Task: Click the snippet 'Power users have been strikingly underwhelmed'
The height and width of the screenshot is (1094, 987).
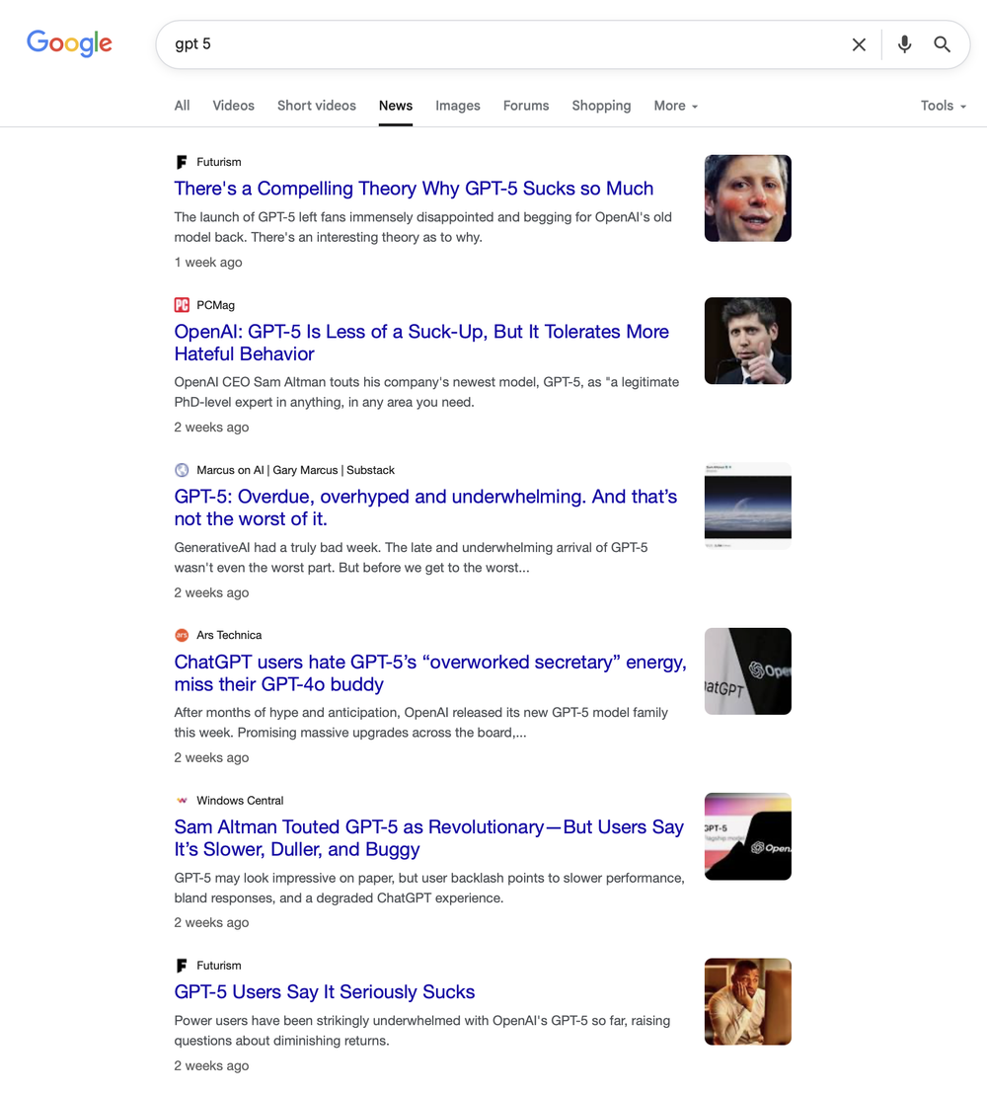Action: coord(422,1031)
